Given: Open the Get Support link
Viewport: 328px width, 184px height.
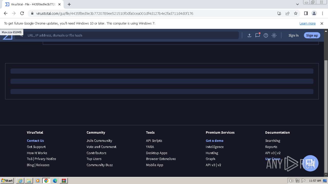Looking at the screenshot, I should coord(36,147).
